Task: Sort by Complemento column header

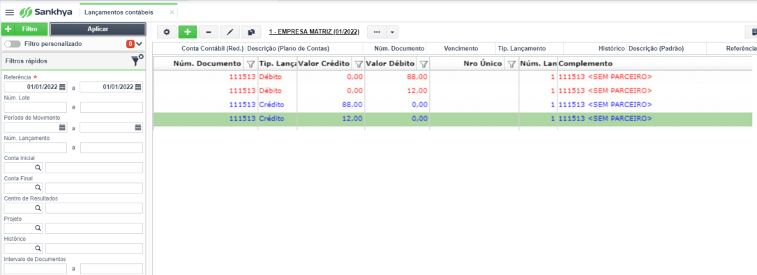Action: [585, 63]
